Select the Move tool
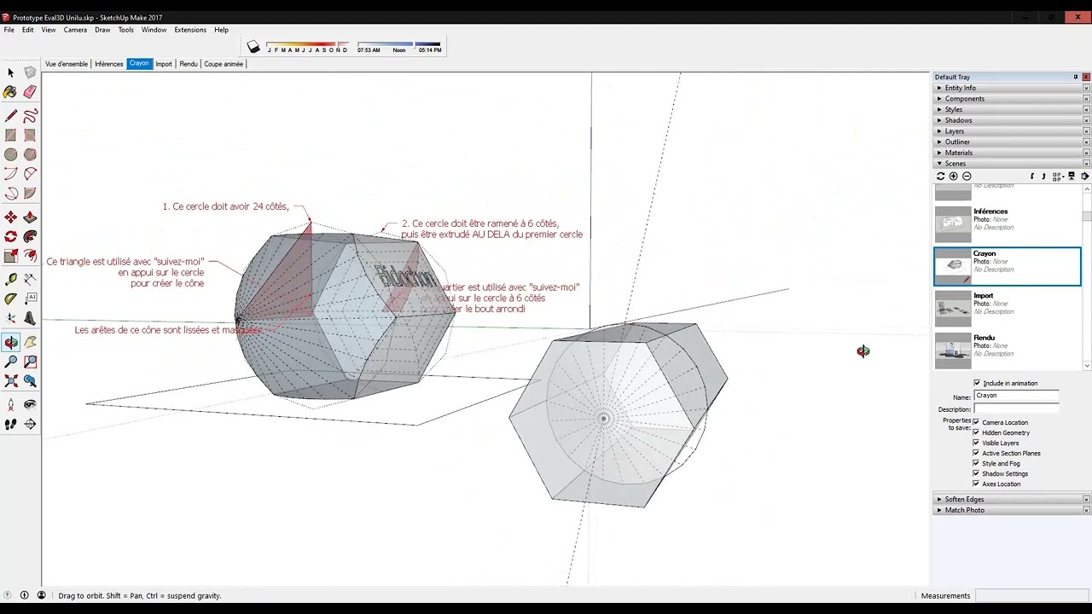The image size is (1092, 614). [10, 217]
